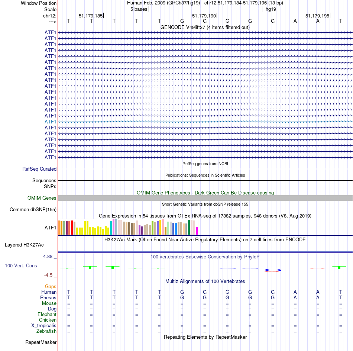Click 'Short Genetic Variants from dbSNP release 155' title

205,205
